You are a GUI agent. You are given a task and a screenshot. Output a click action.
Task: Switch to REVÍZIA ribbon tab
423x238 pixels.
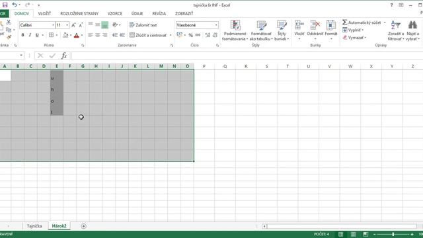click(159, 13)
